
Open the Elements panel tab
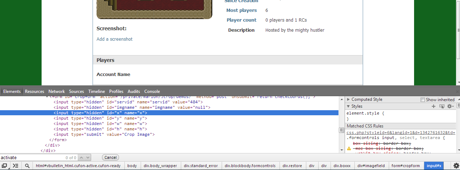pos(12,91)
